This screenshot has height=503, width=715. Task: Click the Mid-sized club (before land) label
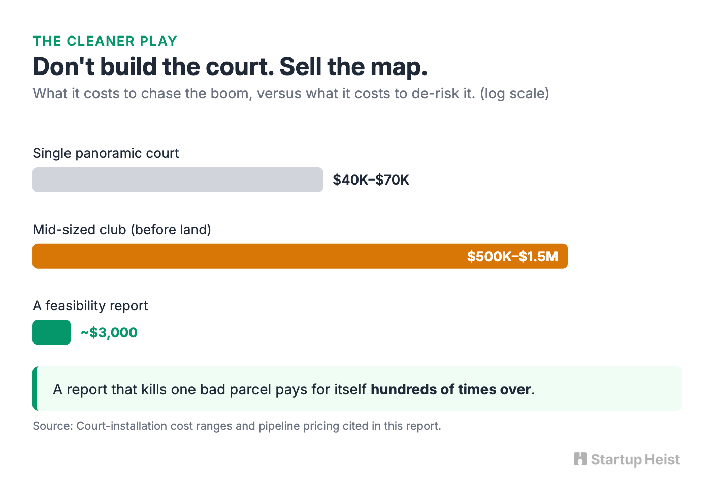pos(122,230)
